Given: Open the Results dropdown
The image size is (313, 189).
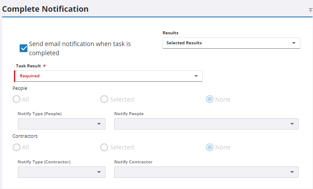Looking at the screenshot, I should point(231,43).
